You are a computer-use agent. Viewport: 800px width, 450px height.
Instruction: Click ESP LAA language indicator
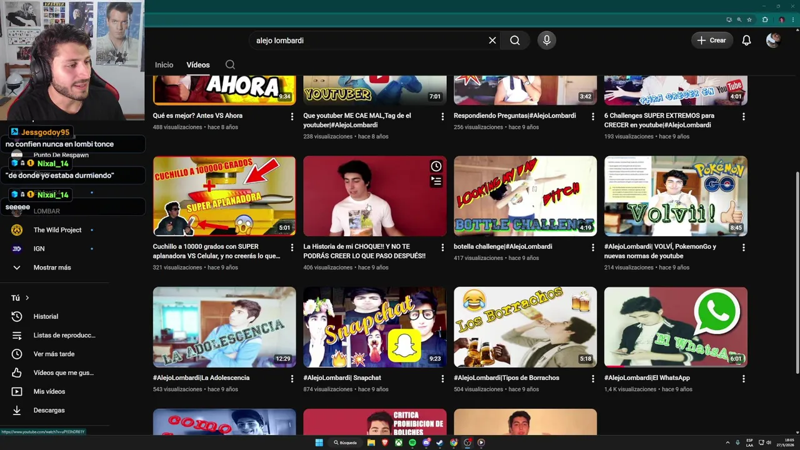click(750, 442)
